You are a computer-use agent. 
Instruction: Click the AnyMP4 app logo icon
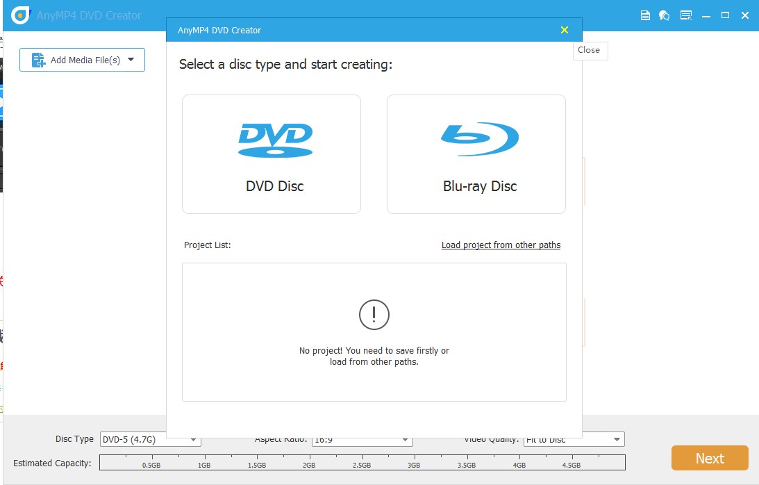tap(20, 15)
